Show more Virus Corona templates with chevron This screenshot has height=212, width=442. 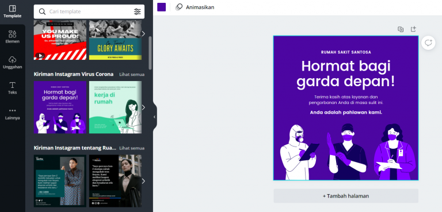(x=143, y=107)
